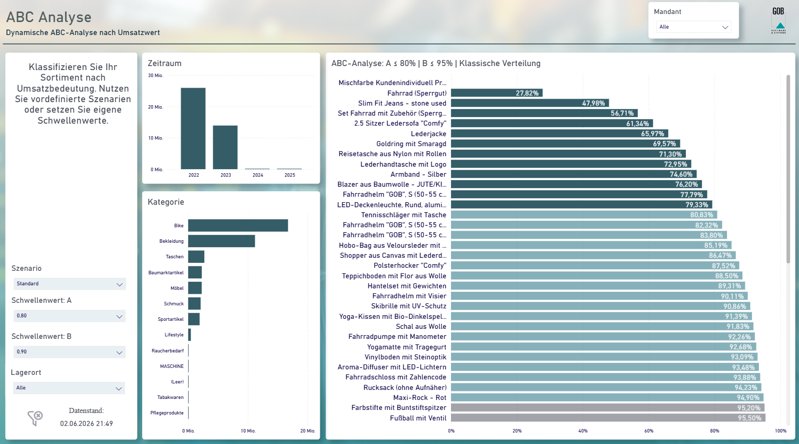This screenshot has height=444, width=799.
Task: Select the Taschen category bar
Action: [196, 257]
